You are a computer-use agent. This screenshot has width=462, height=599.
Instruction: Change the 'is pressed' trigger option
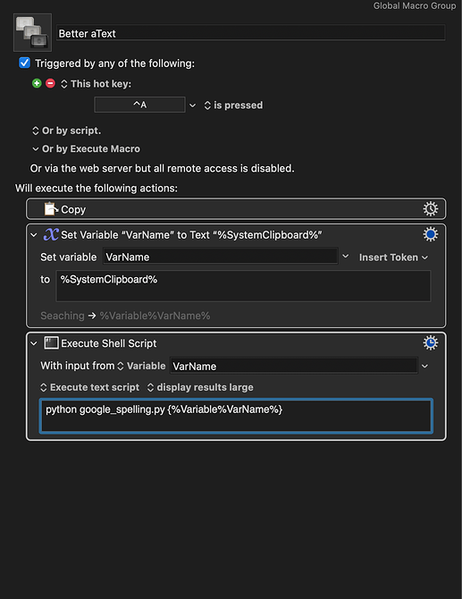point(233,105)
